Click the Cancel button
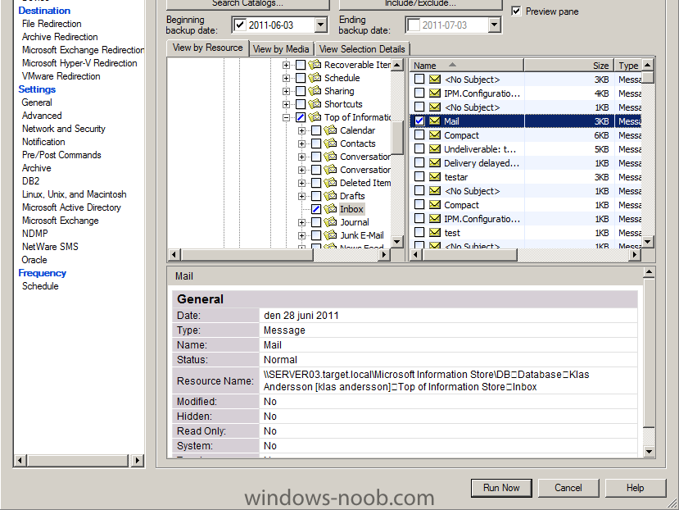The image size is (679, 510). [x=568, y=488]
